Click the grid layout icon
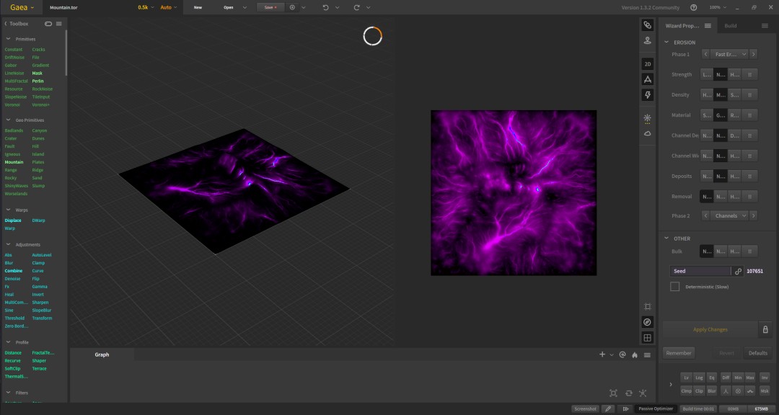The height and width of the screenshot is (415, 779). tap(647, 338)
